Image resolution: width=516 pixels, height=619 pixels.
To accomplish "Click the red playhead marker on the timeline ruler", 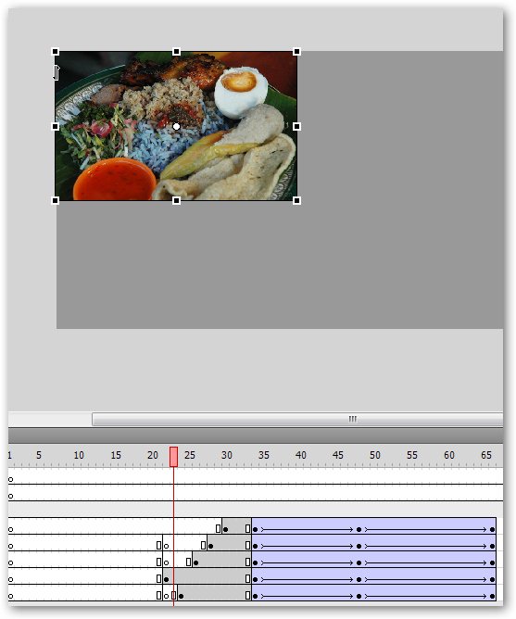I will click(x=173, y=457).
